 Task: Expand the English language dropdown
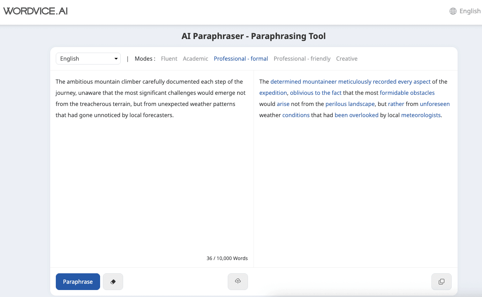pyautogui.click(x=88, y=59)
